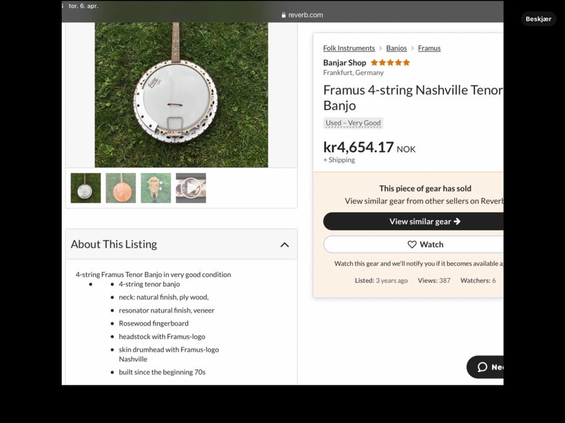Click the Watch button

tap(414, 244)
